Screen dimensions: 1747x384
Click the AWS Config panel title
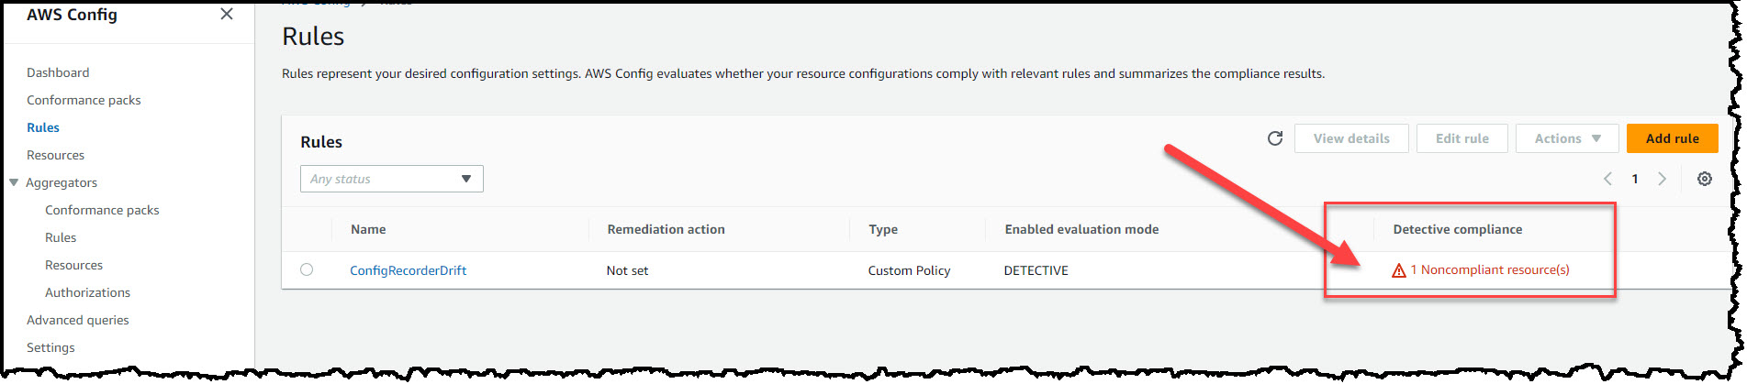click(x=72, y=15)
